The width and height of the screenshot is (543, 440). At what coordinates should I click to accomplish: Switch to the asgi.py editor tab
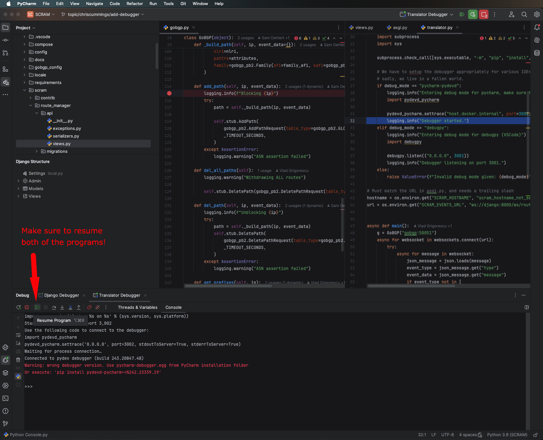(x=397, y=27)
